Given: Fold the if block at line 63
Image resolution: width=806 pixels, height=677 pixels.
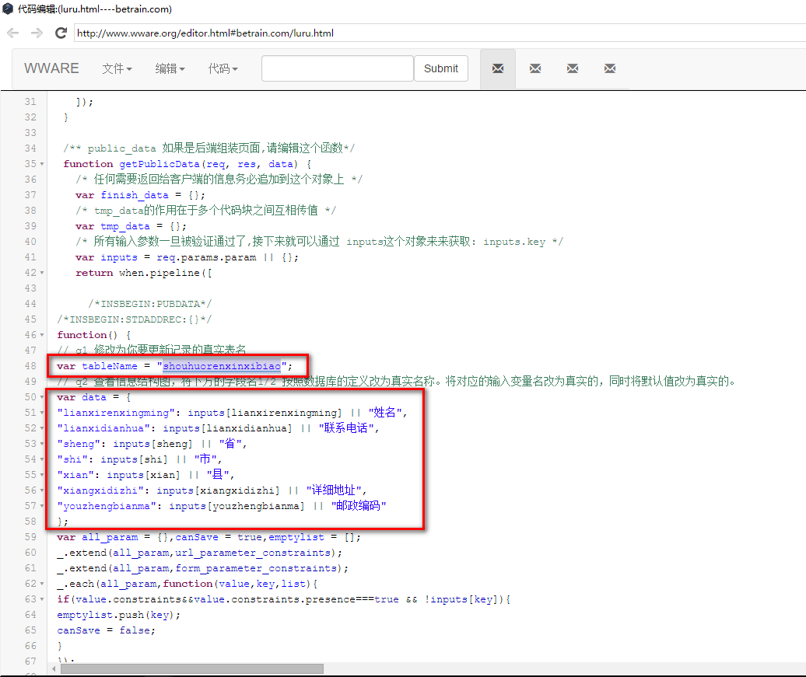Looking at the screenshot, I should tap(42, 599).
